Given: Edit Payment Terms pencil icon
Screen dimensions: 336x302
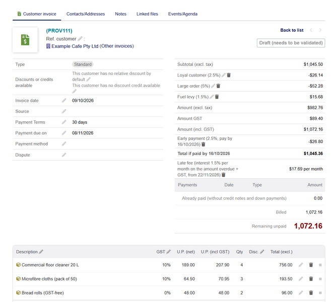Looking at the screenshot, I should click(x=64, y=122).
